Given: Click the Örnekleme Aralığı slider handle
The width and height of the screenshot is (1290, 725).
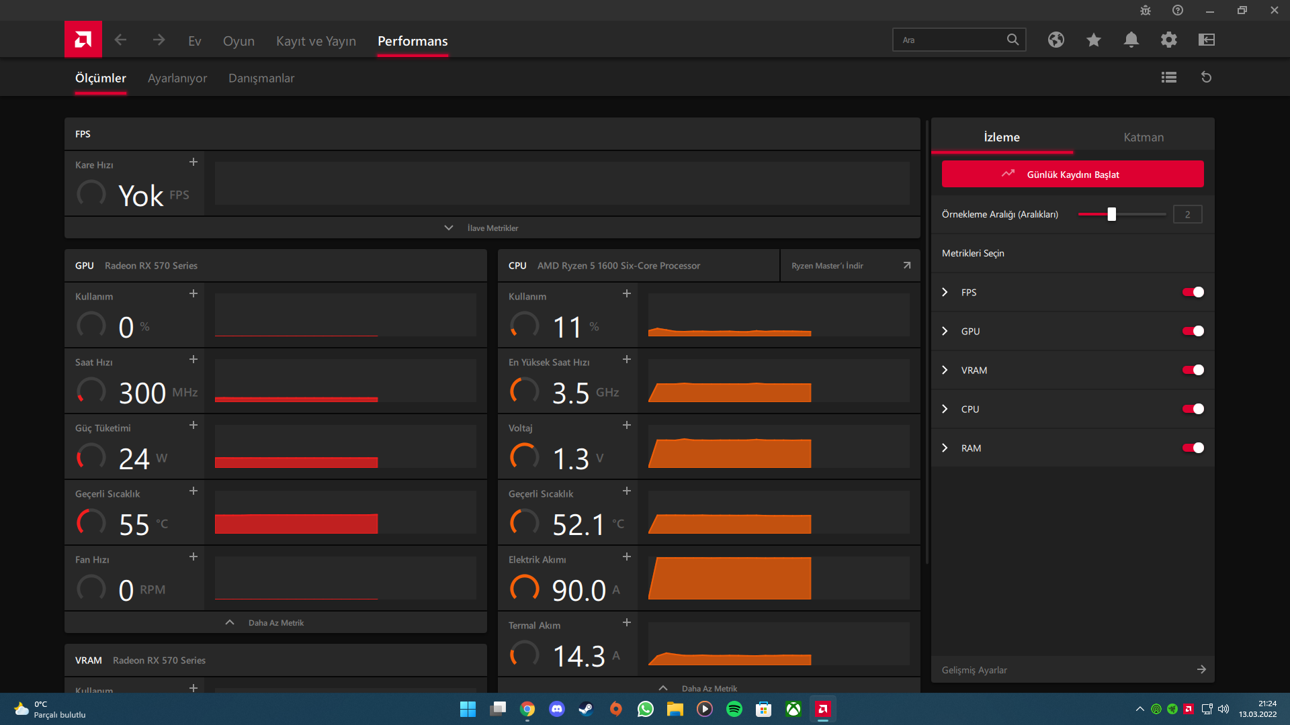Looking at the screenshot, I should point(1111,214).
